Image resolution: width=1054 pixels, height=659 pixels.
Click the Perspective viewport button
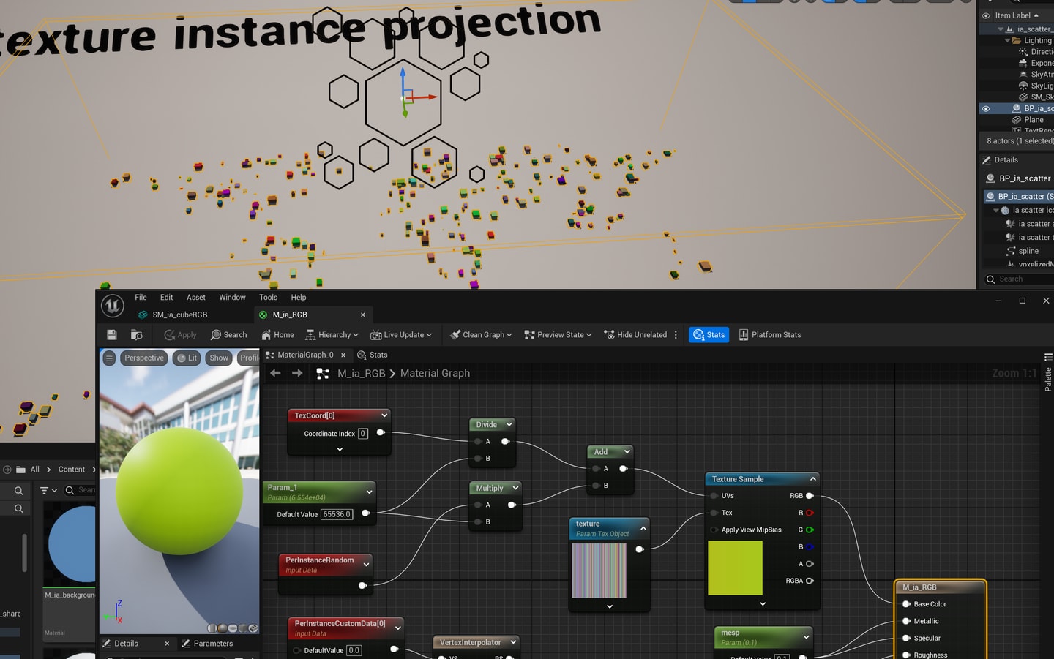pos(144,358)
